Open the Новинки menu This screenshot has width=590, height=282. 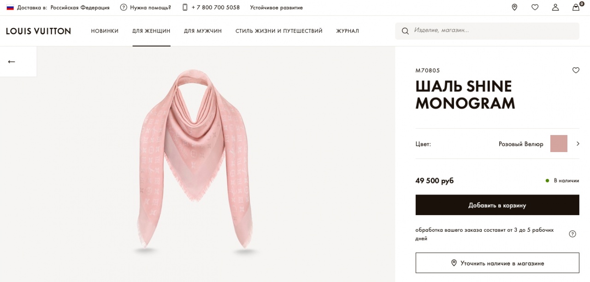[x=105, y=31]
